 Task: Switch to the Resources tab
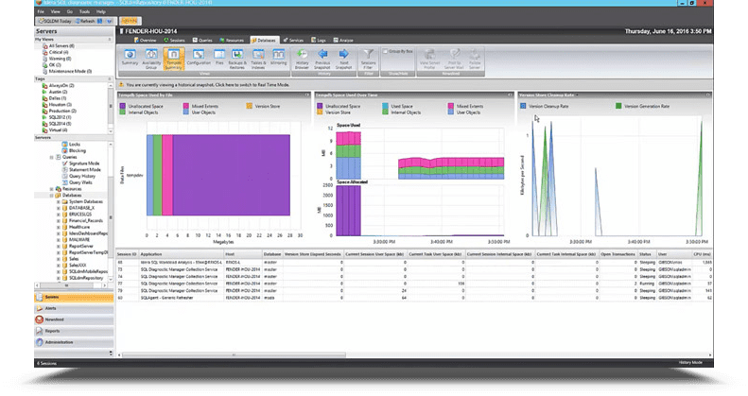tap(232, 40)
